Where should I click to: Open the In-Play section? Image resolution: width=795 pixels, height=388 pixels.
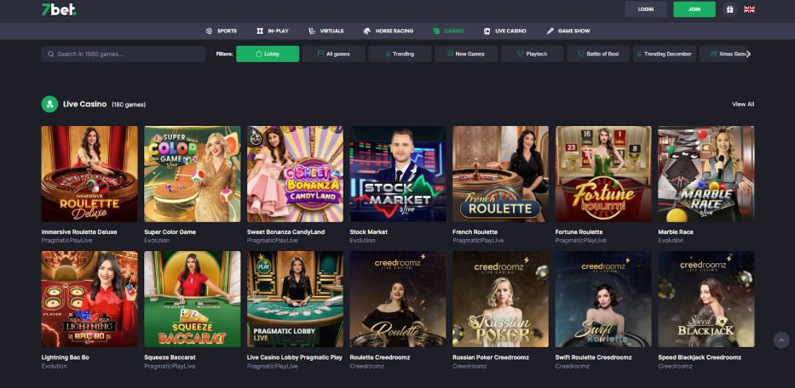pyautogui.click(x=273, y=31)
